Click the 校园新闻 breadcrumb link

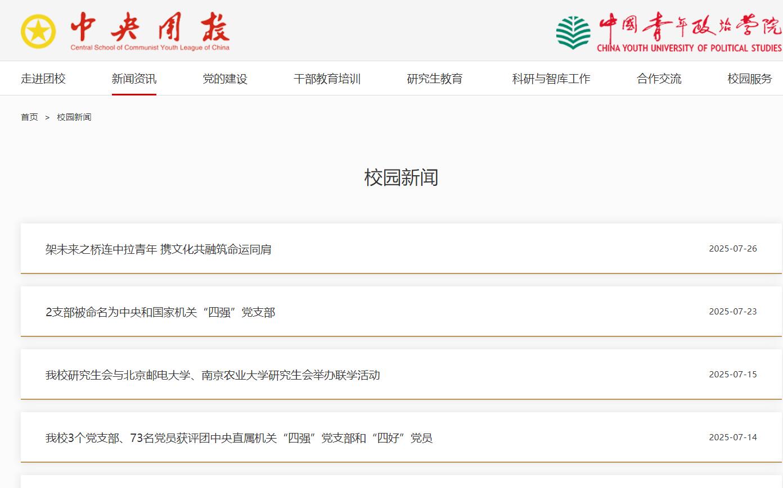coord(74,117)
